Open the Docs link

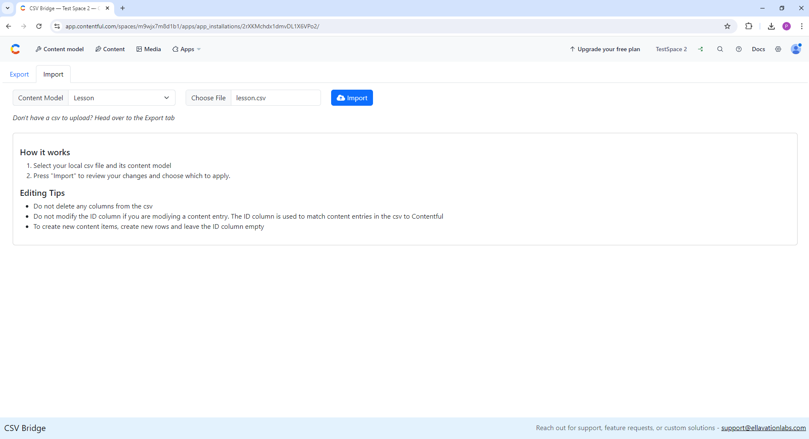pos(758,49)
